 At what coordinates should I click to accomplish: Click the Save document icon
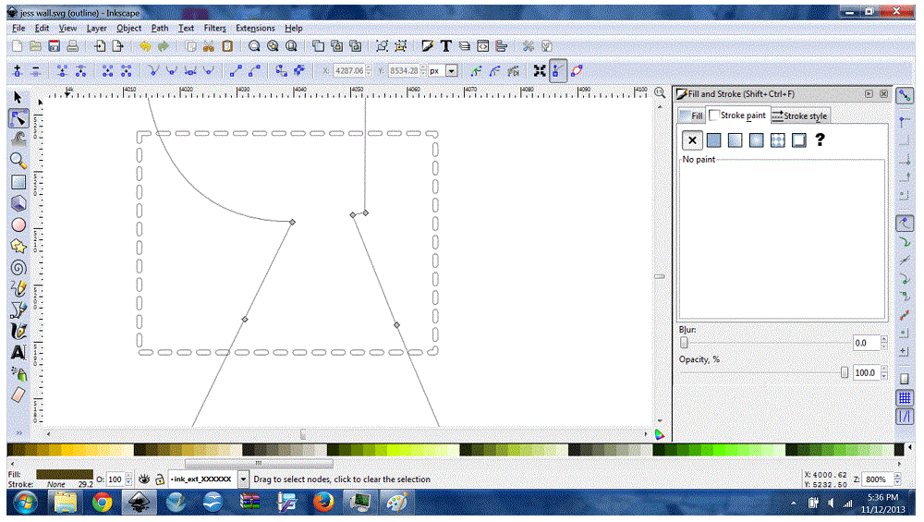click(x=55, y=46)
